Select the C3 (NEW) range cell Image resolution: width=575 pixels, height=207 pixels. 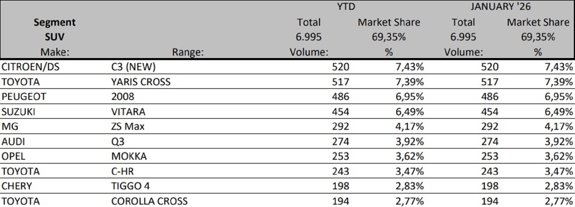point(133,67)
